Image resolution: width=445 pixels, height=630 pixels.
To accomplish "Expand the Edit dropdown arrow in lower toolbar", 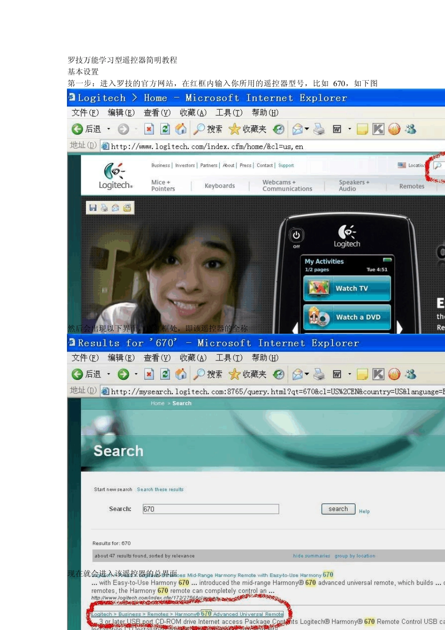I will [x=349, y=374].
